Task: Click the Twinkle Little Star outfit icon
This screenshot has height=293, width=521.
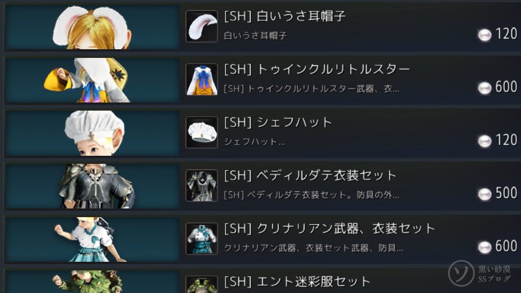Action: (201, 79)
